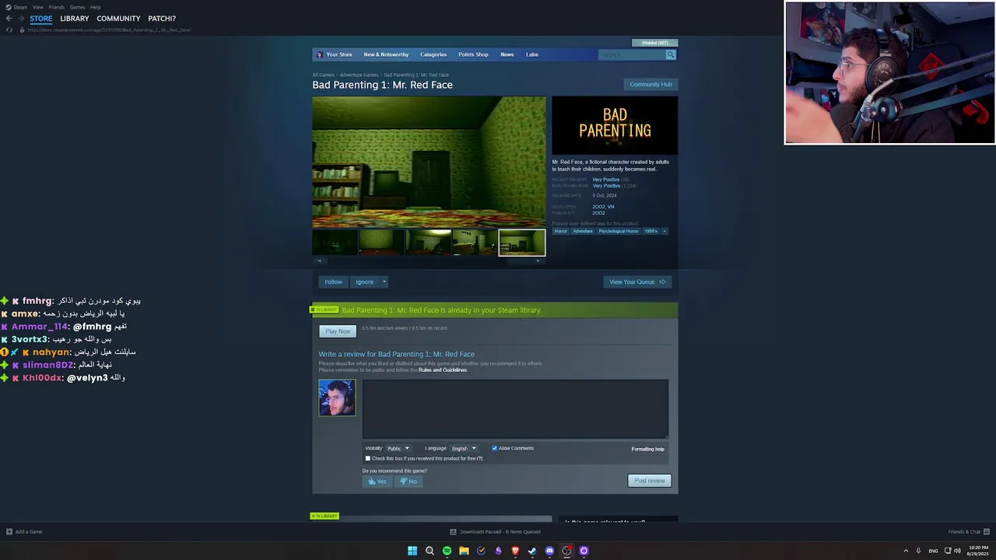The image size is (996, 560).
Task: Open the purple circle app in taskbar
Action: (584, 551)
